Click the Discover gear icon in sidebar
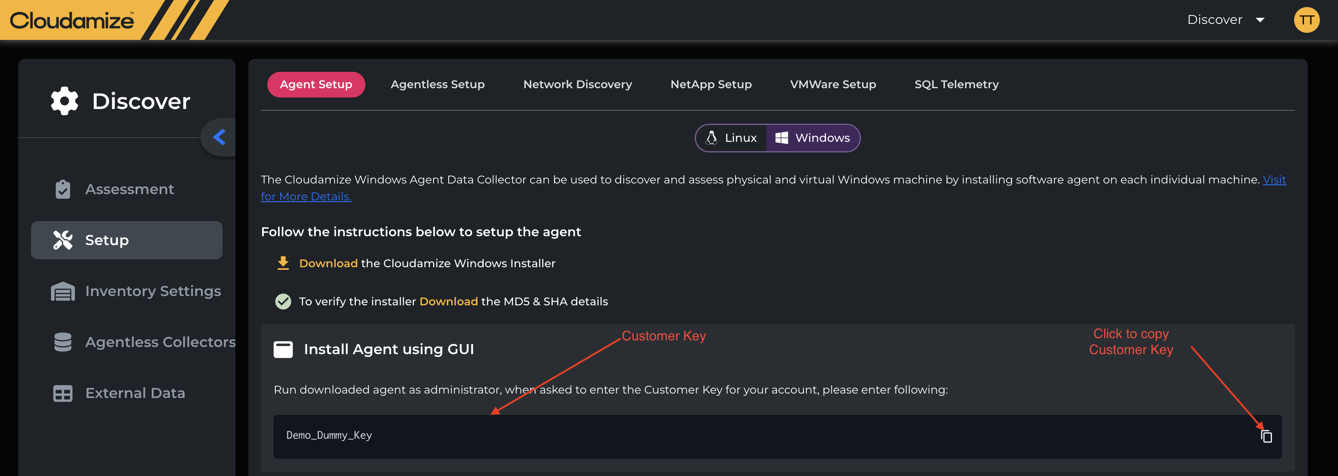Screen dimensions: 1338x476 pos(64,101)
